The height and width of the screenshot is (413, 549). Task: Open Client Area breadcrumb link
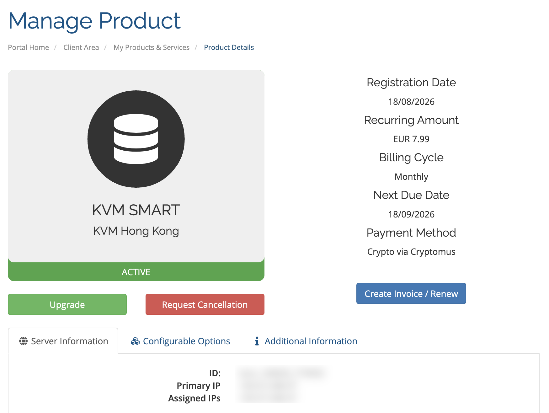[81, 47]
